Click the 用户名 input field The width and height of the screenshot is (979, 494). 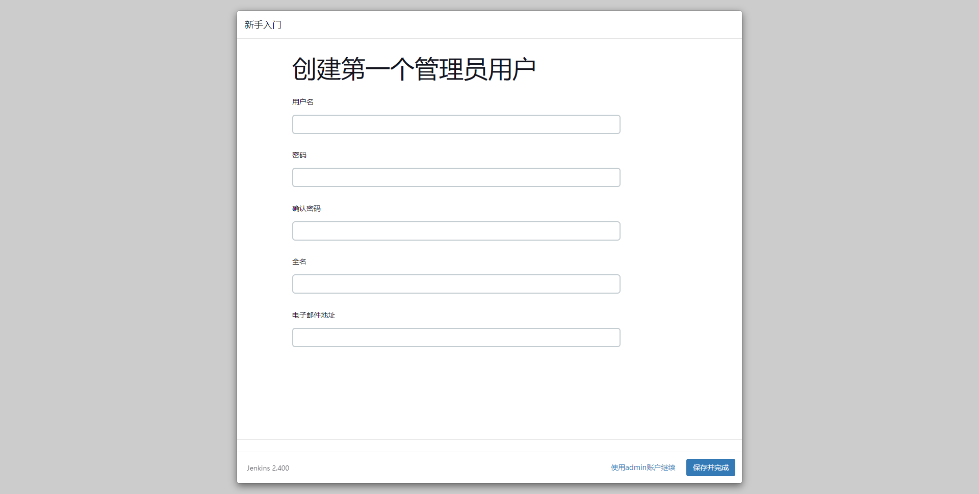coord(456,124)
